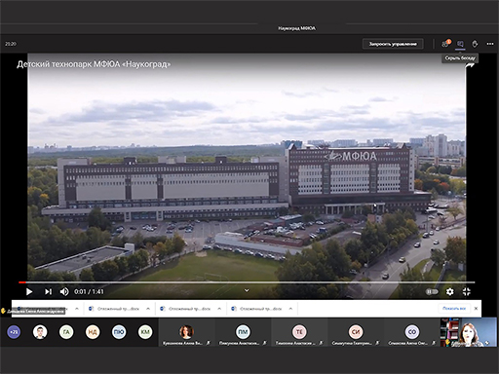Image resolution: width=499 pixels, height=374 pixels.
Task: Select participant avatar with photo of man
Action: click(x=40, y=332)
